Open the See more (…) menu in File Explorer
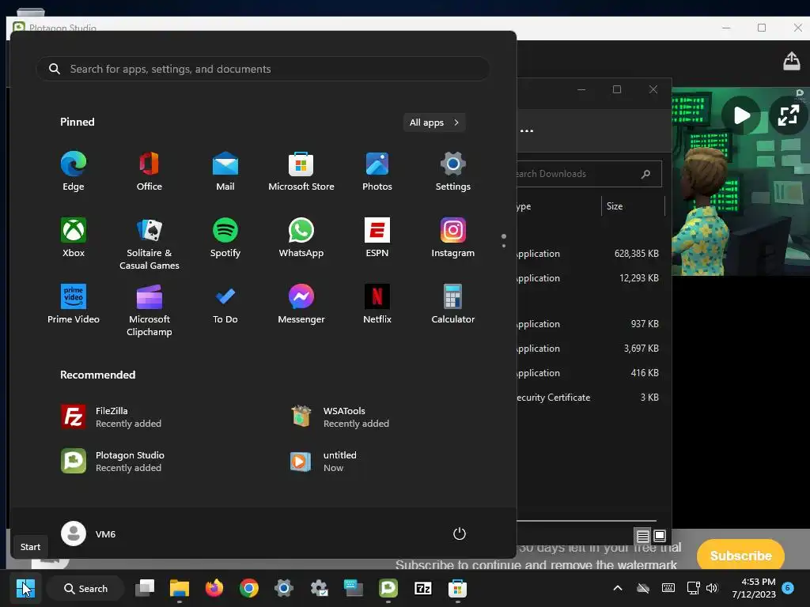 click(x=526, y=130)
